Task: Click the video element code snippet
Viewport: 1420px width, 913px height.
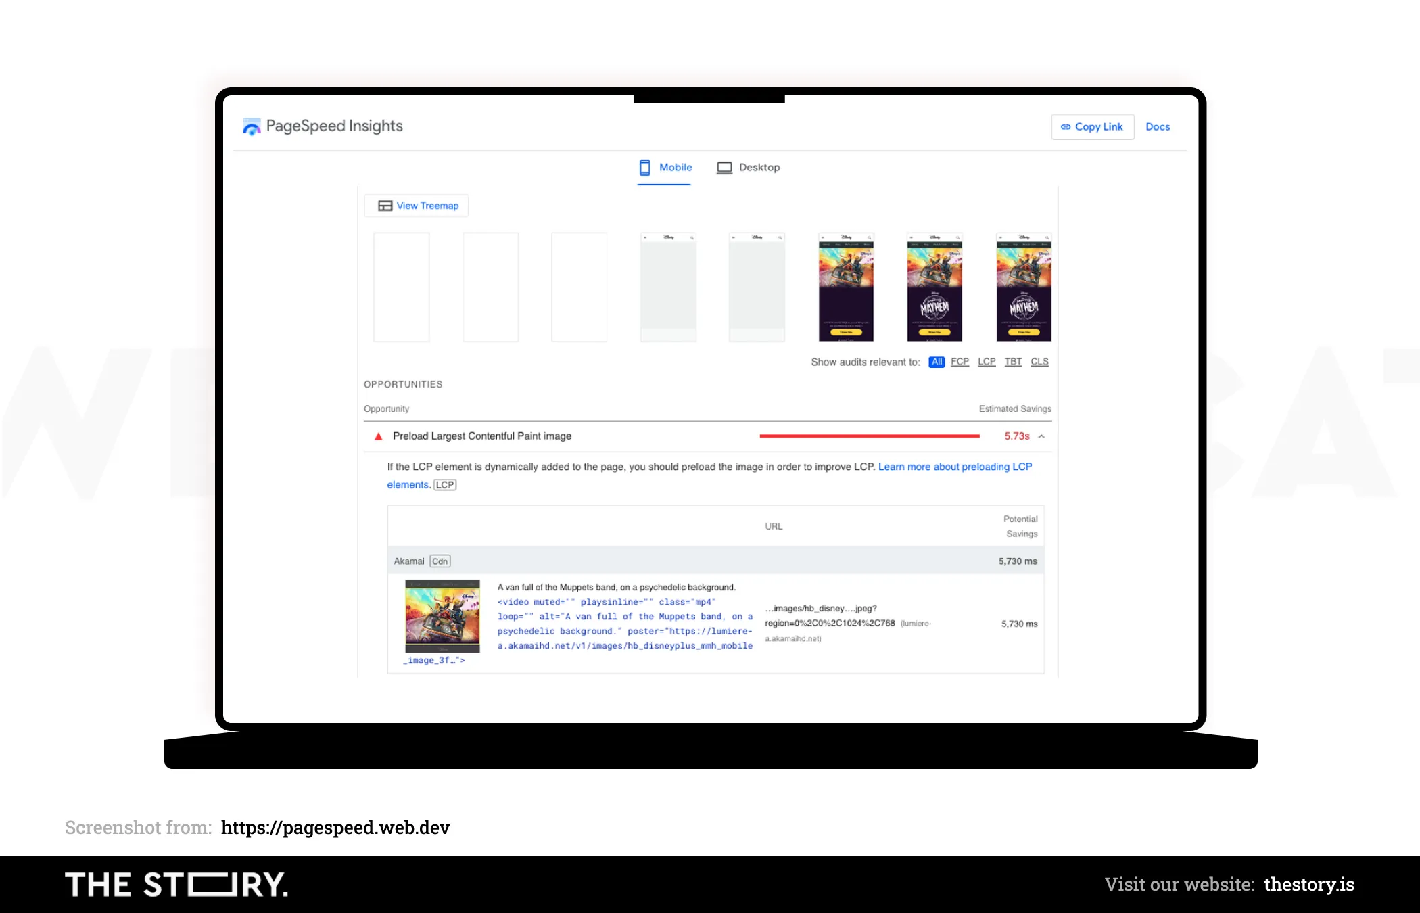Action: click(x=625, y=624)
